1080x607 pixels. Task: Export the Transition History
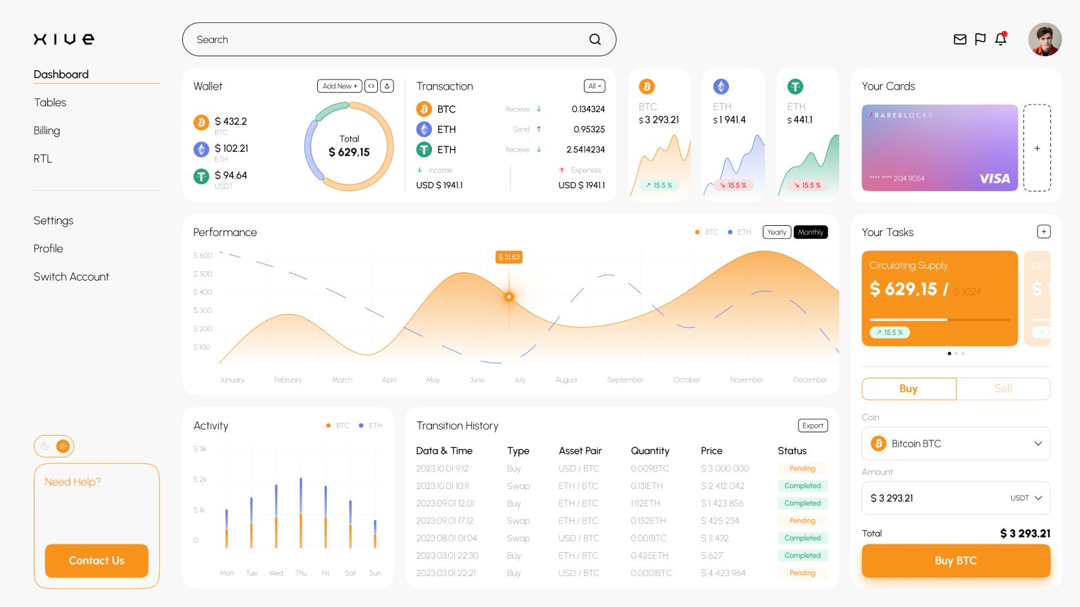point(813,426)
